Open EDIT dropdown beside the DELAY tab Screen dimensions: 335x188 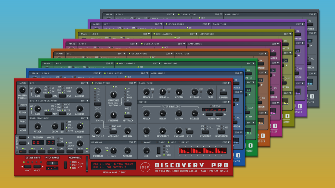[x=226, y=142]
